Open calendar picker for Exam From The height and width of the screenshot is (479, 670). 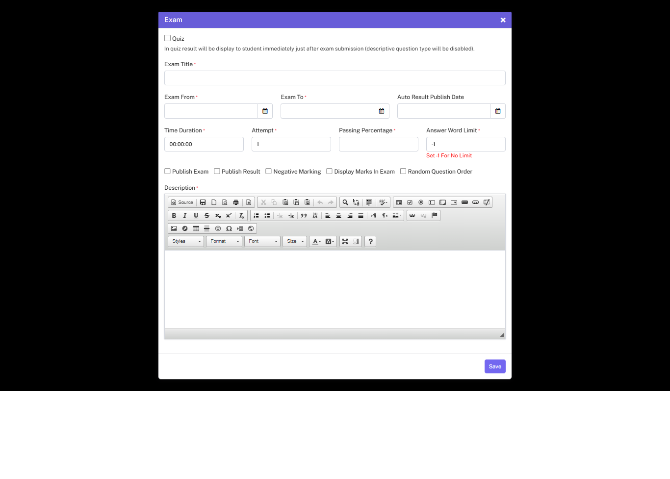click(265, 111)
